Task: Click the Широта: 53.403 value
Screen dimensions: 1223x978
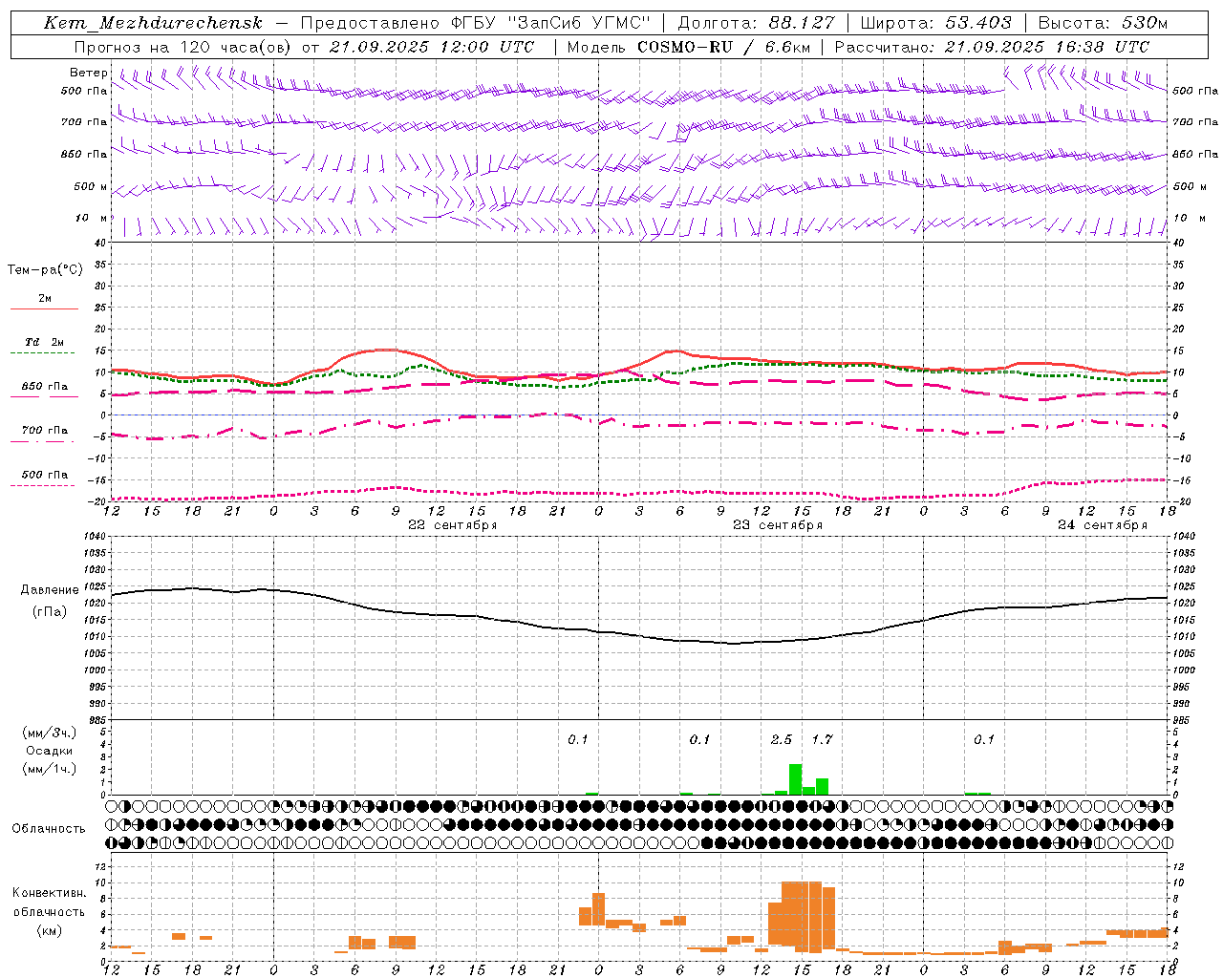Action: tap(935, 23)
